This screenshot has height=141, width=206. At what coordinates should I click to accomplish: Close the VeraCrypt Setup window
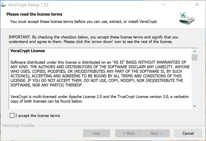tap(197, 5)
